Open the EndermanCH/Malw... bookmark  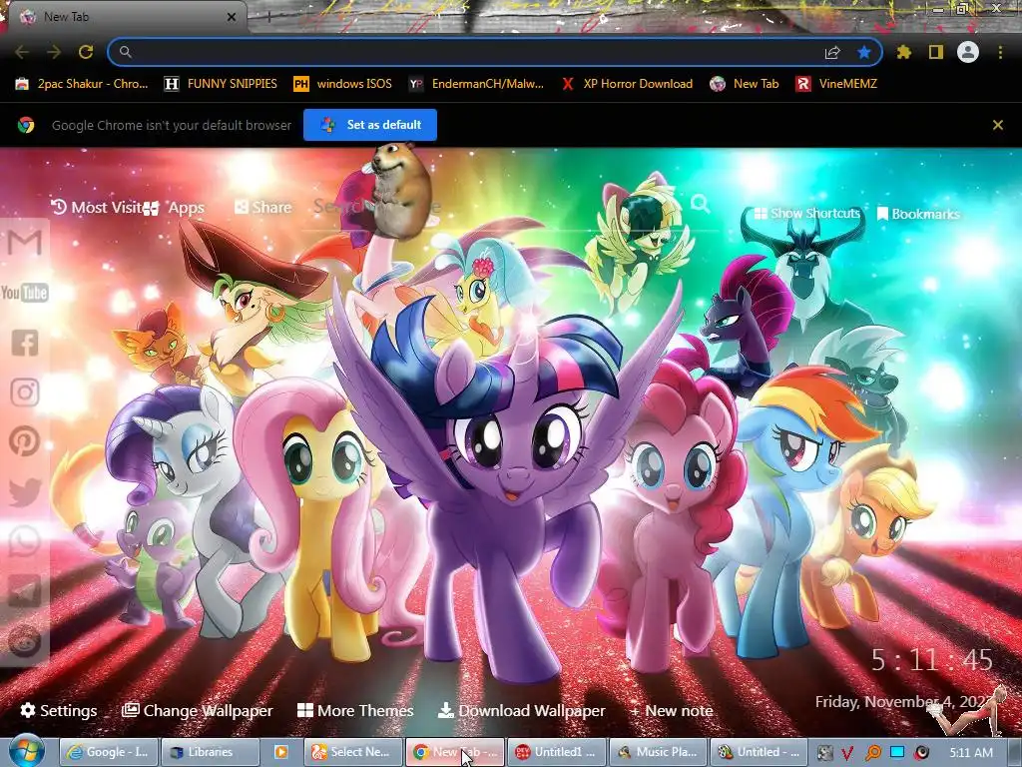(476, 84)
